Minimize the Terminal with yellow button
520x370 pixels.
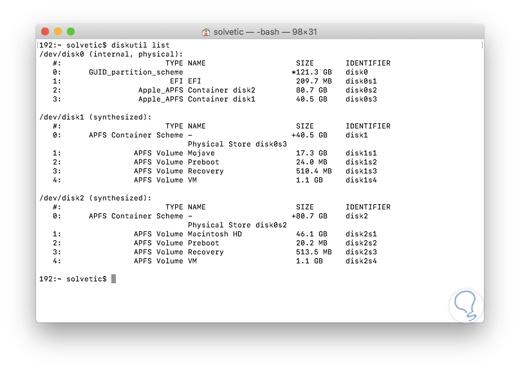(x=58, y=31)
